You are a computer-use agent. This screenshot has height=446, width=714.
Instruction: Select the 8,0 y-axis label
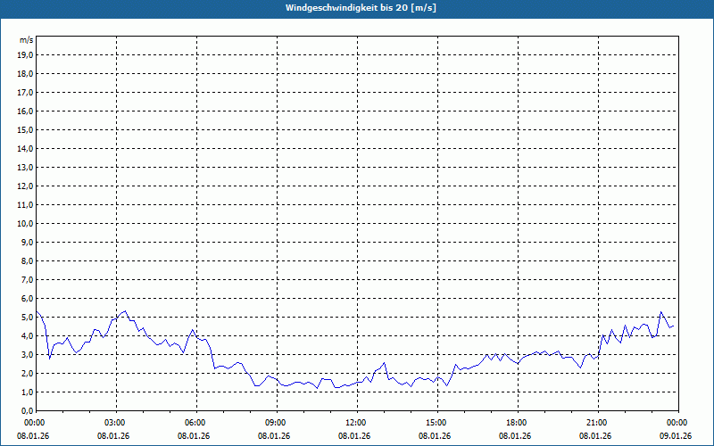click(x=27, y=260)
